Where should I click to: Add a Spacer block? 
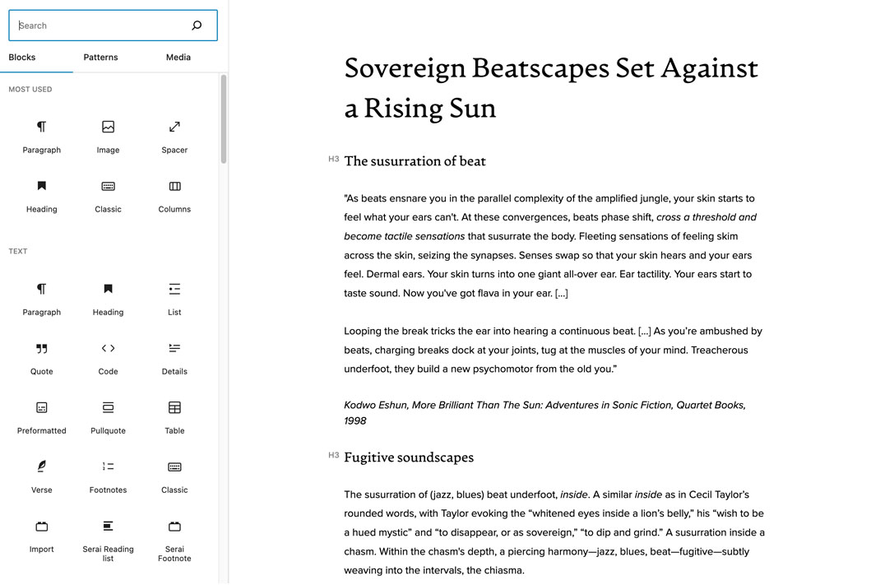[x=174, y=136]
